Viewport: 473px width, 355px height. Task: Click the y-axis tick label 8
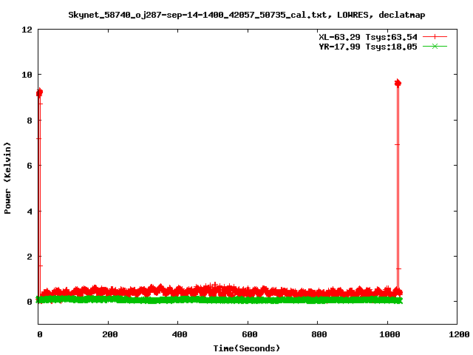coord(30,121)
